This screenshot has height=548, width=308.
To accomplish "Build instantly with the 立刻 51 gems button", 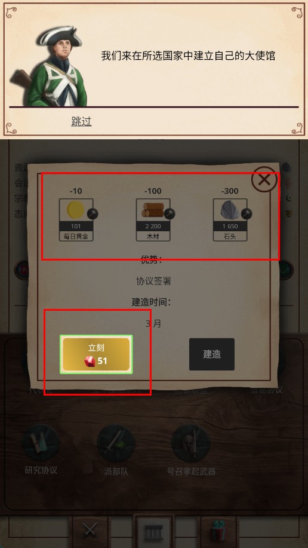I will [96, 354].
